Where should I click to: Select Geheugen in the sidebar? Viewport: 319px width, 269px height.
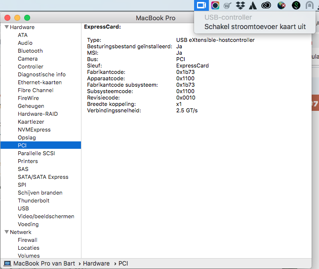coord(31,106)
